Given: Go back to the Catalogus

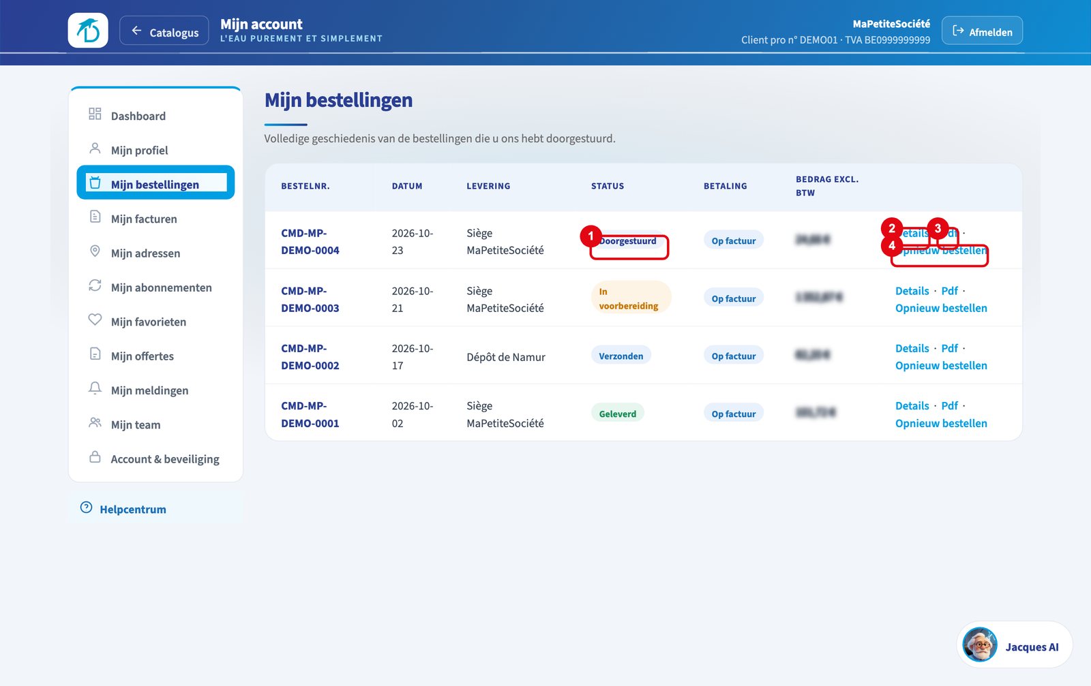Looking at the screenshot, I should coord(164,31).
